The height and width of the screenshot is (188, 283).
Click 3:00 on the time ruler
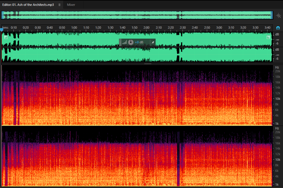[x=219, y=28]
